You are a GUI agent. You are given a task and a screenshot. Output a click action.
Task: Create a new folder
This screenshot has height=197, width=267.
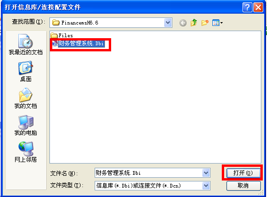(x=205, y=23)
